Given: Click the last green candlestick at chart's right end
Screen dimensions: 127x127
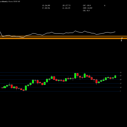Looking at the screenshot, I should pyautogui.click(x=115, y=77).
